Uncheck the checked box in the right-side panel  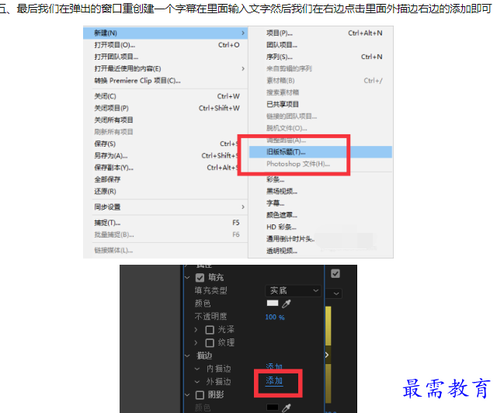pyautogui.click(x=335, y=273)
